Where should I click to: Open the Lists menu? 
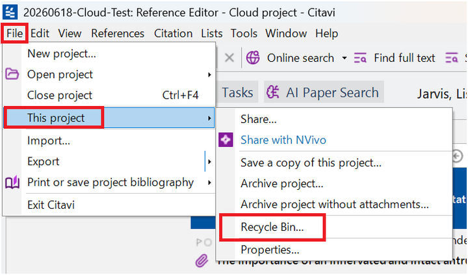pyautogui.click(x=212, y=33)
